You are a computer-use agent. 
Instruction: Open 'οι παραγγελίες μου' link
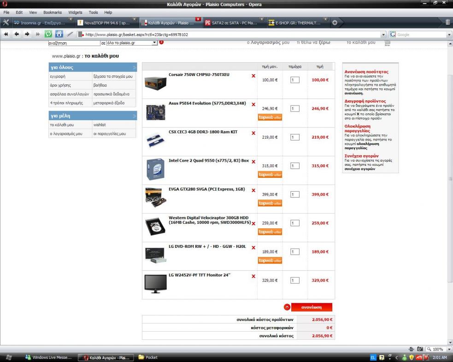tap(110, 134)
